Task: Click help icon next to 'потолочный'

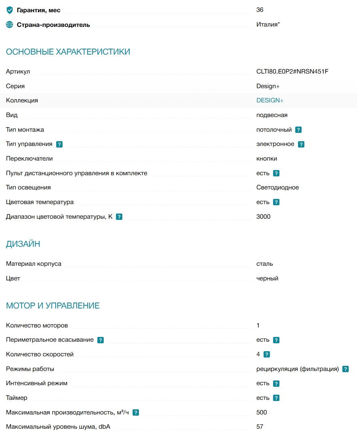Action: pyautogui.click(x=298, y=130)
